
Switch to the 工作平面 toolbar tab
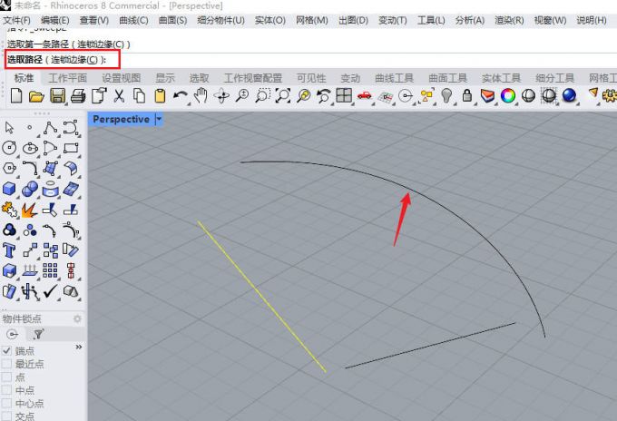click(68, 78)
